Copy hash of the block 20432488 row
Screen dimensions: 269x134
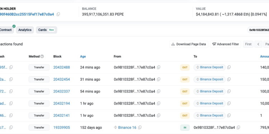11,67
